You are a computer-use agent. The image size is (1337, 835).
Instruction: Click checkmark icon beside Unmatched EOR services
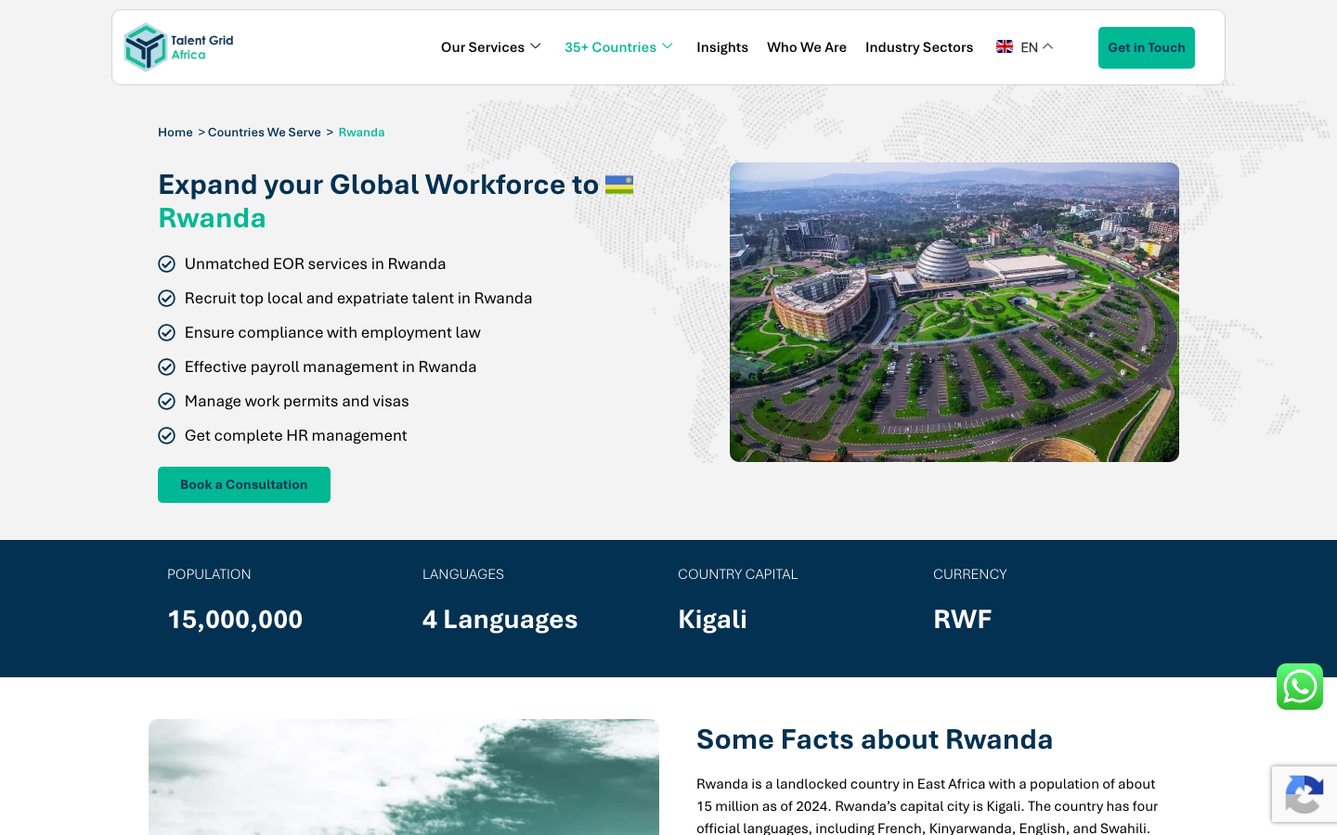[x=167, y=264]
